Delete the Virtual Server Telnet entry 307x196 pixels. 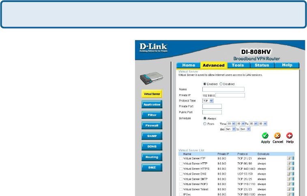(293, 189)
